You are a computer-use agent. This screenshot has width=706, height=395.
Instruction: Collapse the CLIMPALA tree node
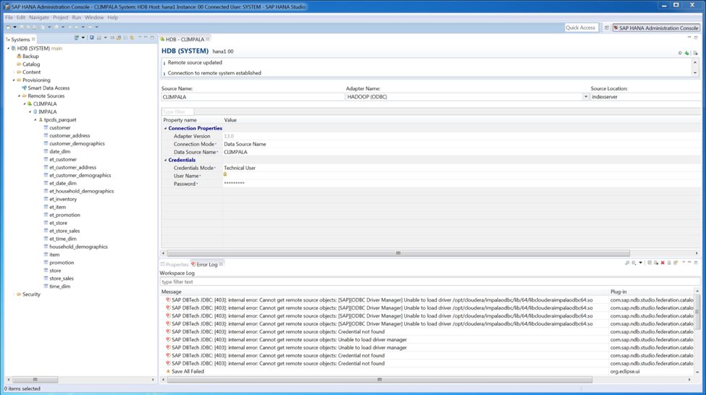click(x=25, y=103)
